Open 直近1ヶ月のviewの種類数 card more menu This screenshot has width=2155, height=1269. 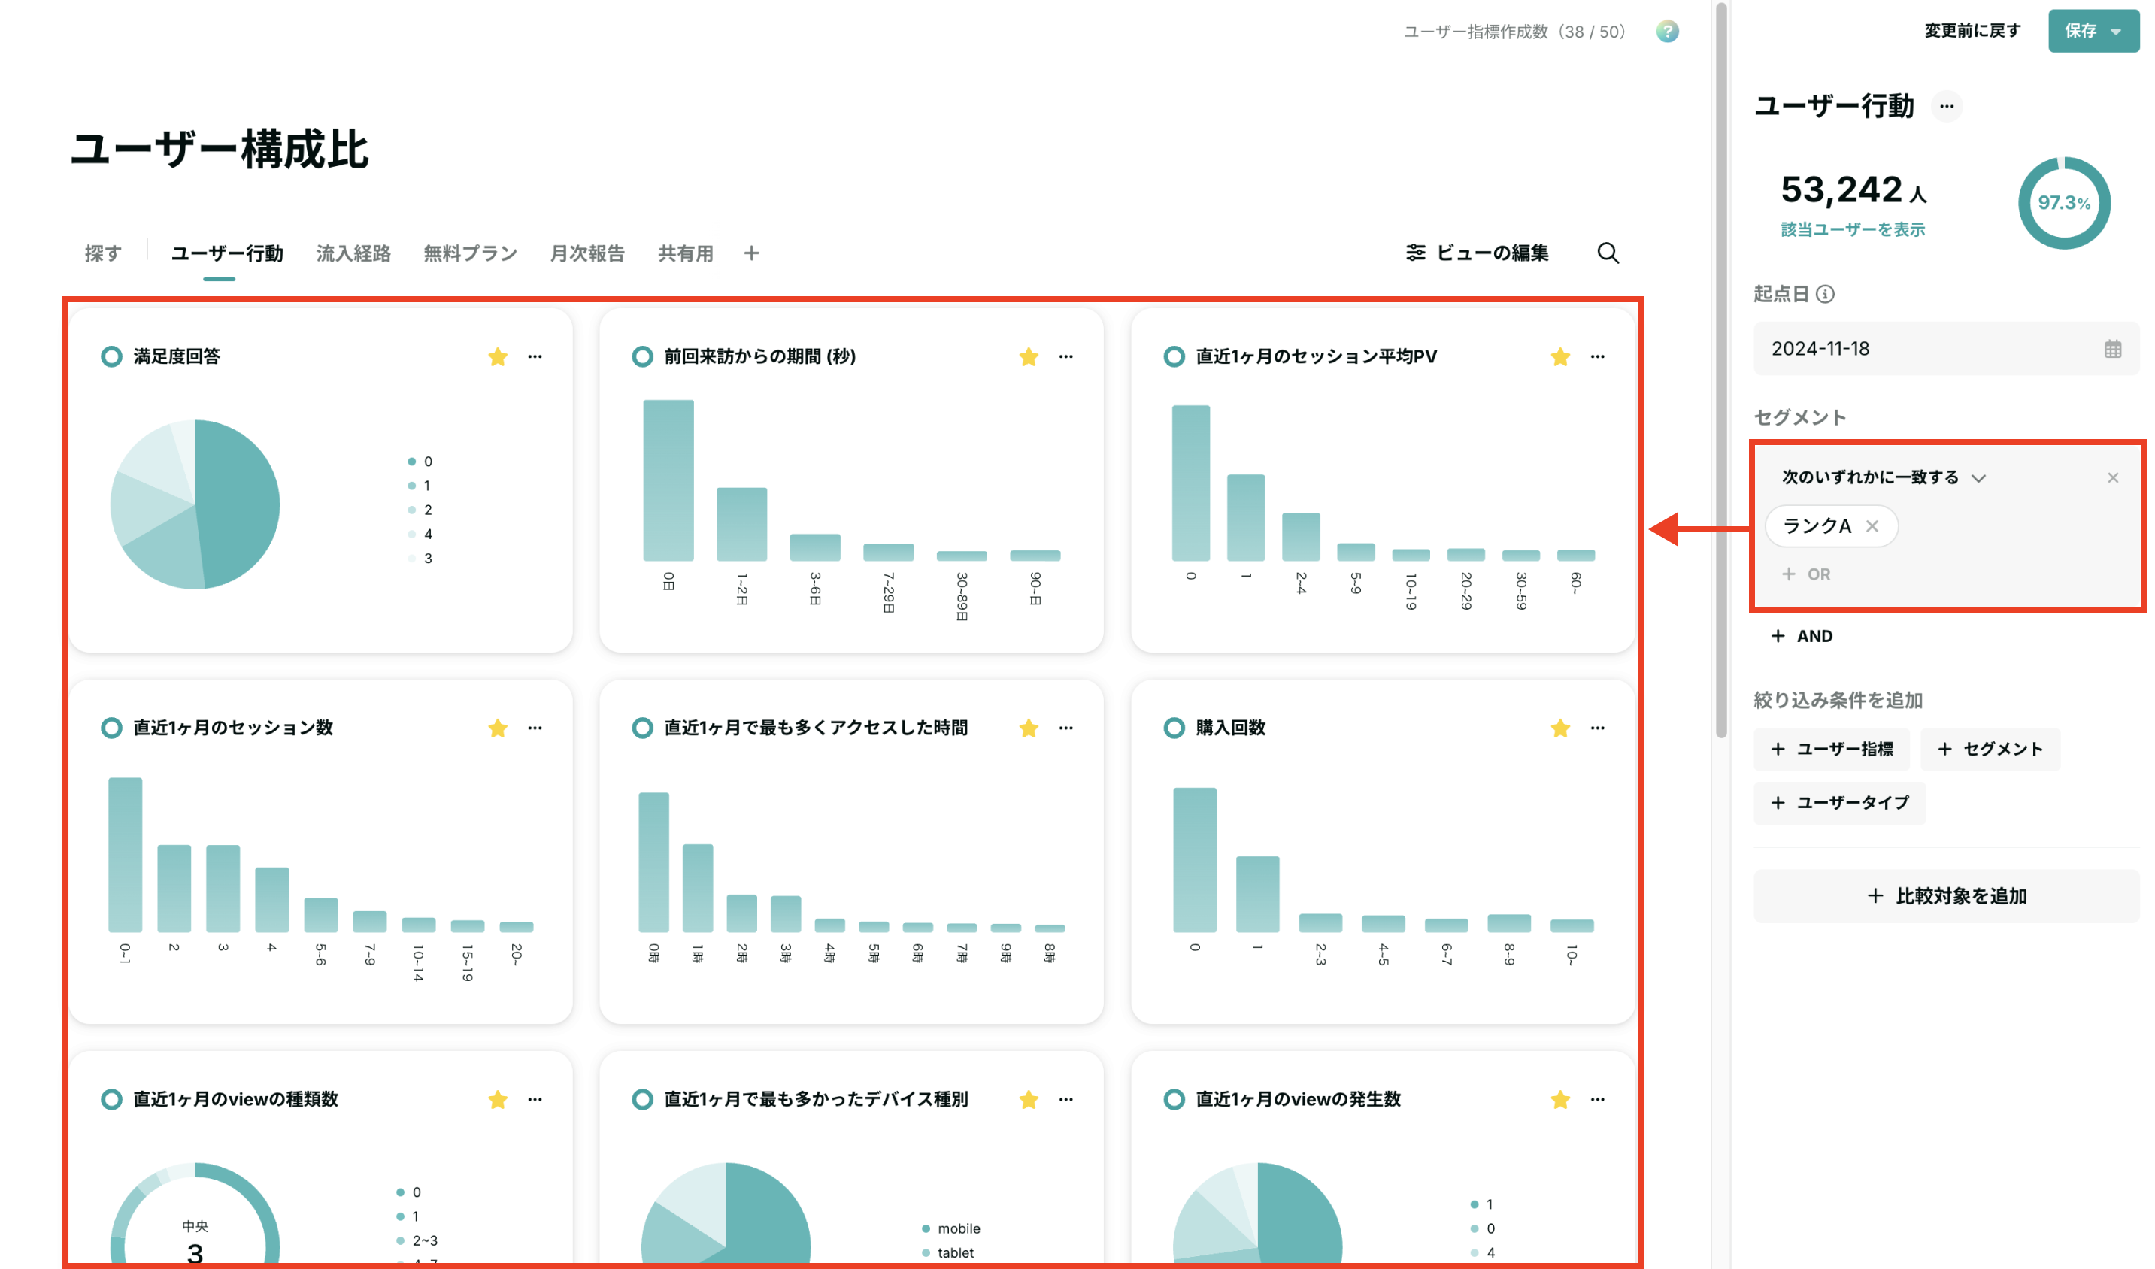pyautogui.click(x=535, y=1099)
